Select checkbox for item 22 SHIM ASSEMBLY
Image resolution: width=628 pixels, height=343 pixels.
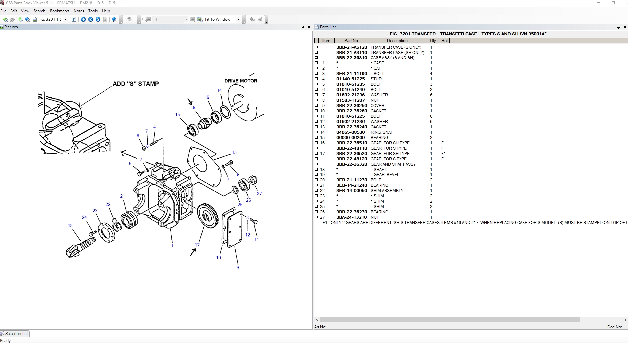click(316, 190)
